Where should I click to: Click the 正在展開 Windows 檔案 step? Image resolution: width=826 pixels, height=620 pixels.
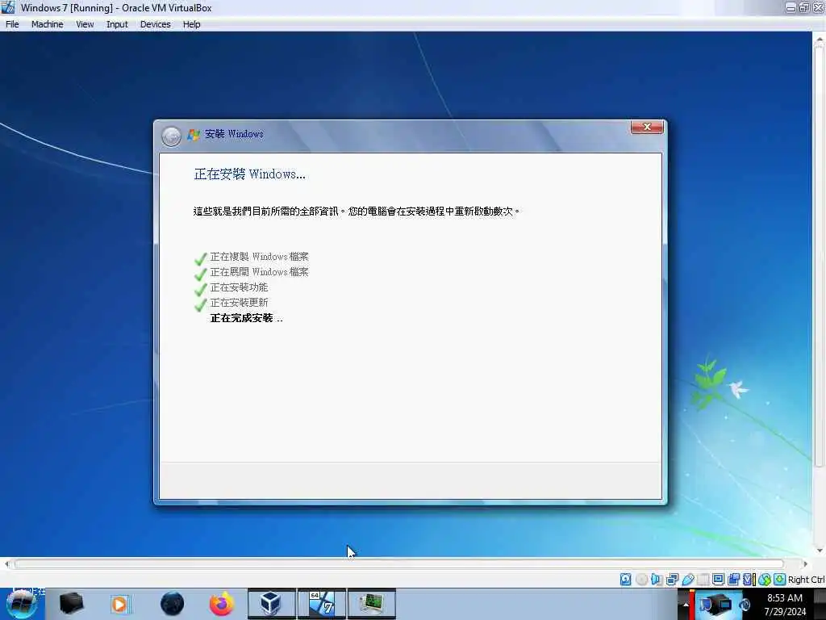259,272
